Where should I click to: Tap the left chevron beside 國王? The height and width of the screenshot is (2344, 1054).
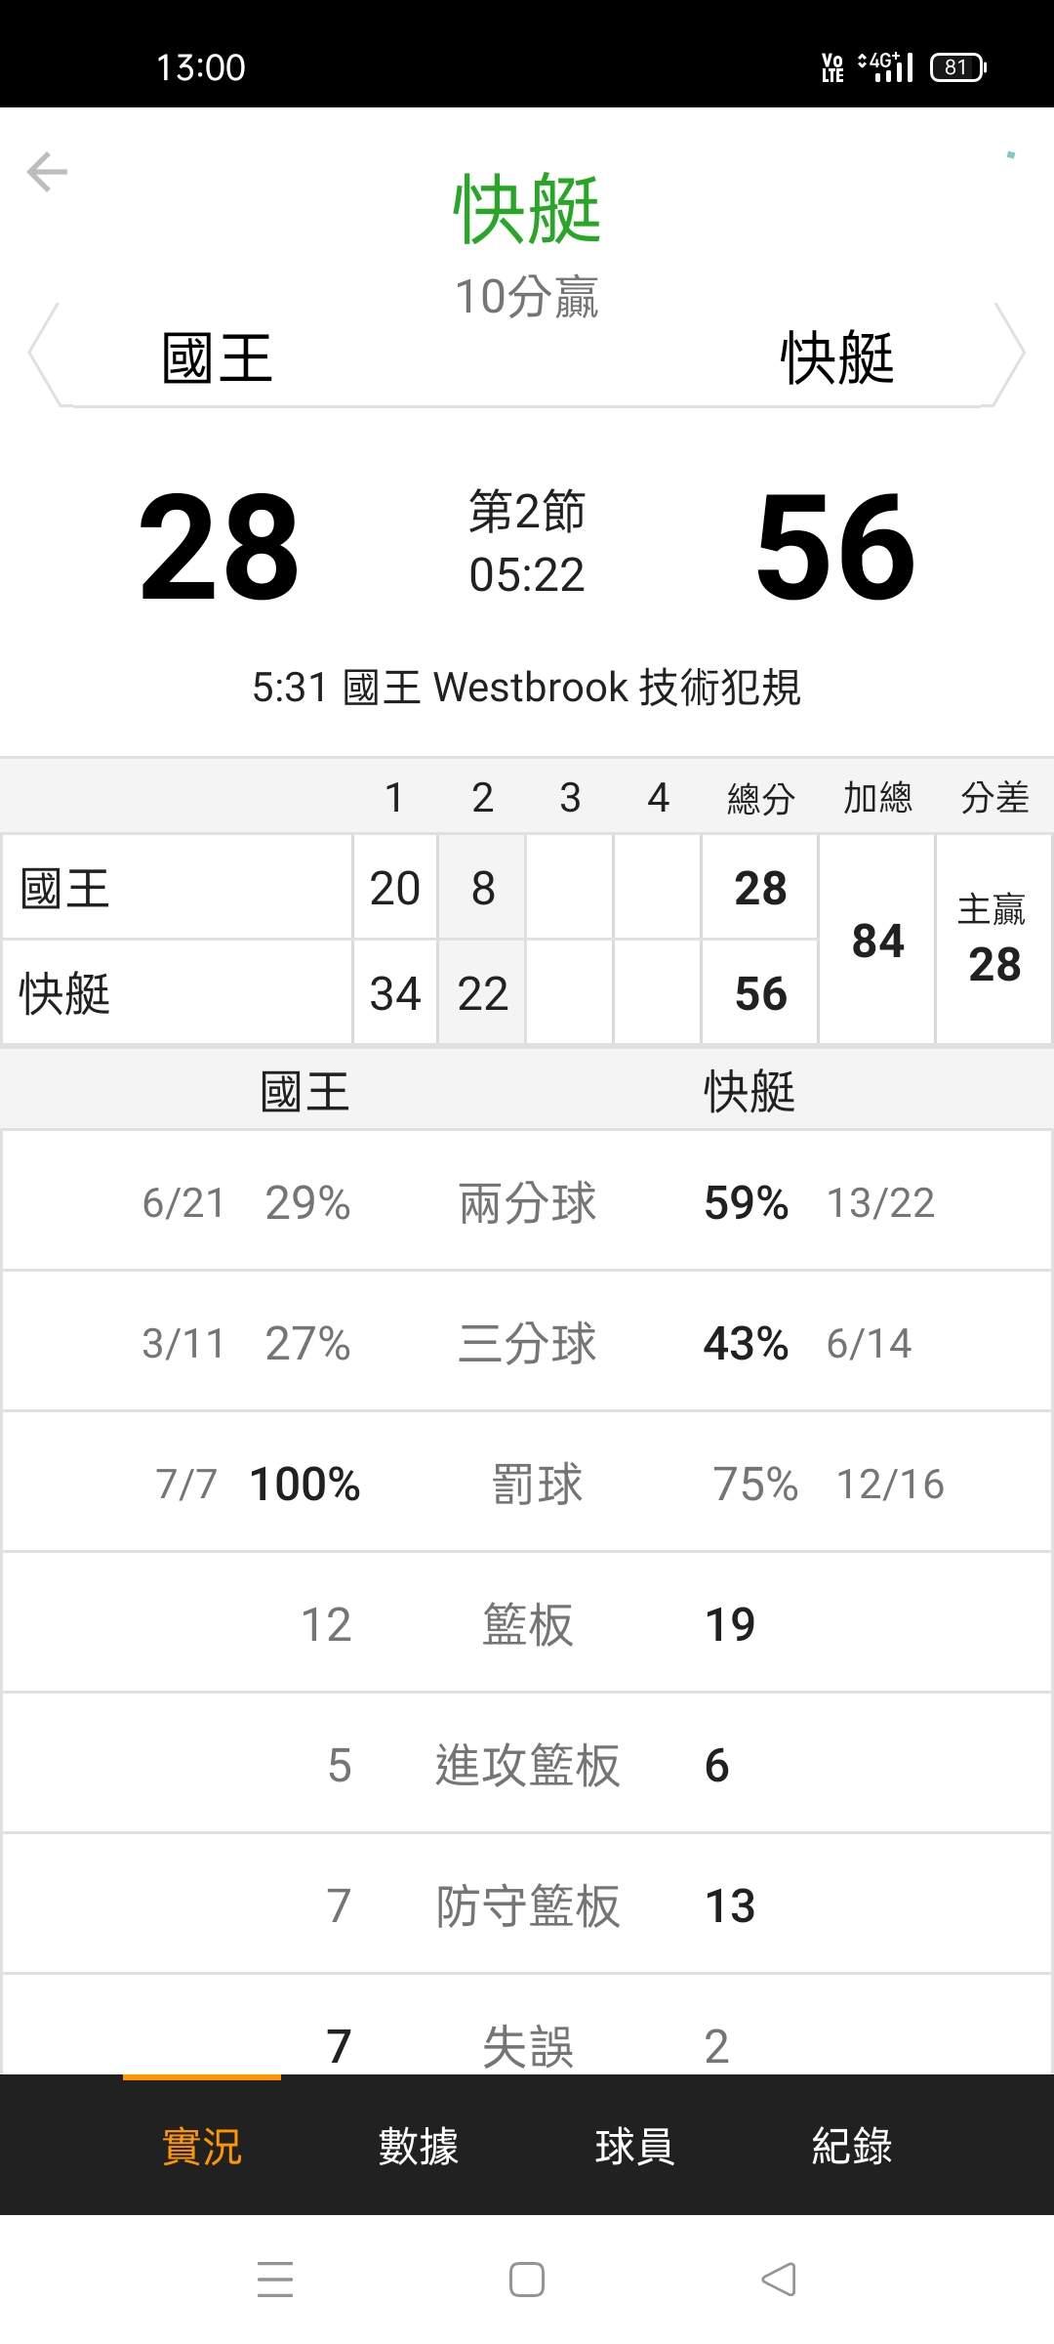coord(44,354)
